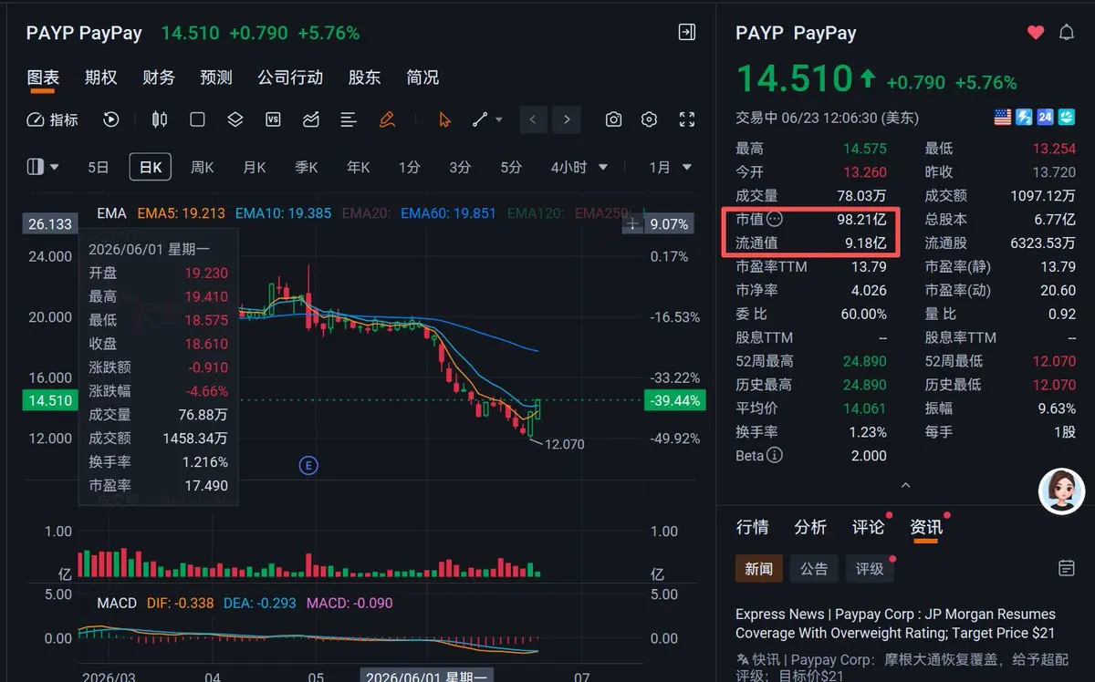This screenshot has width=1095, height=682.
Task: Switch to the 行情 quotes tab
Action: click(x=753, y=527)
